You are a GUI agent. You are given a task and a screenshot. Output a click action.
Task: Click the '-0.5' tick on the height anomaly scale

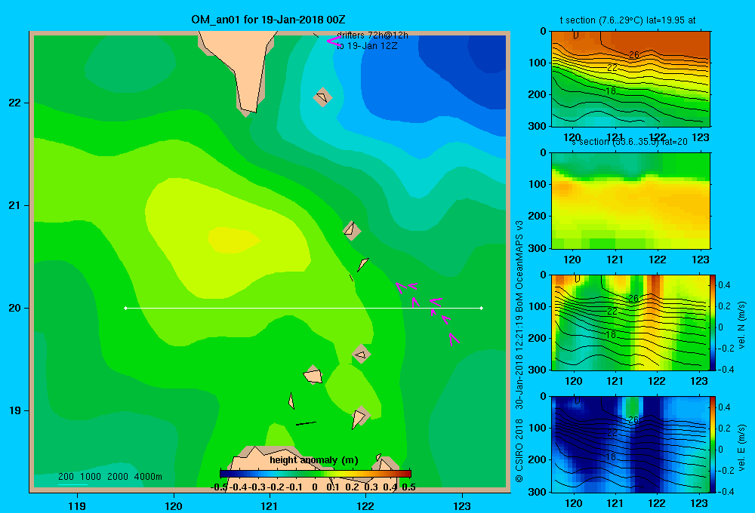tap(219, 487)
